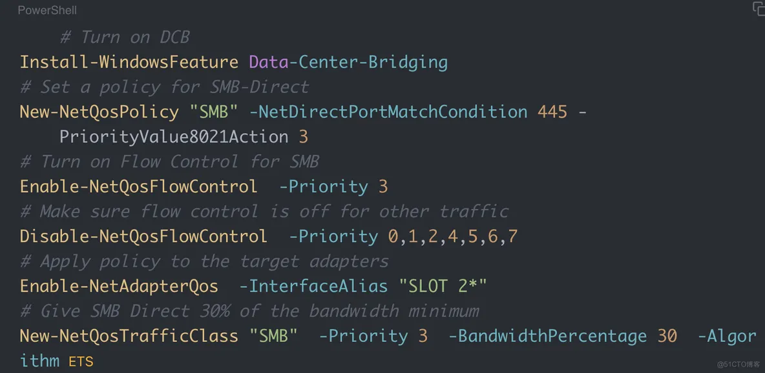Click the PowerShell language label
This screenshot has width=765, height=373.
click(x=47, y=10)
